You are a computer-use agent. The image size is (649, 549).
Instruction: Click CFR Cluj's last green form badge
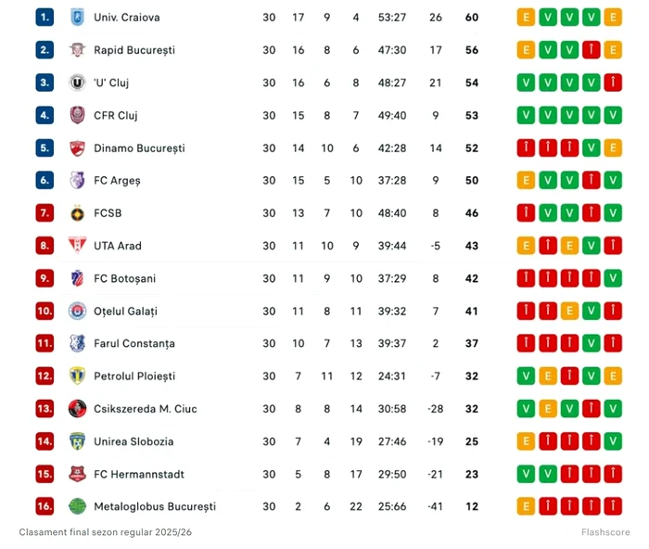[613, 115]
